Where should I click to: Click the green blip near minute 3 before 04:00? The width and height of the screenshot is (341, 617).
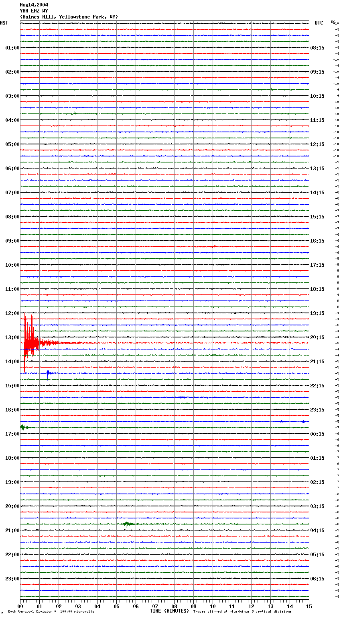74,113
